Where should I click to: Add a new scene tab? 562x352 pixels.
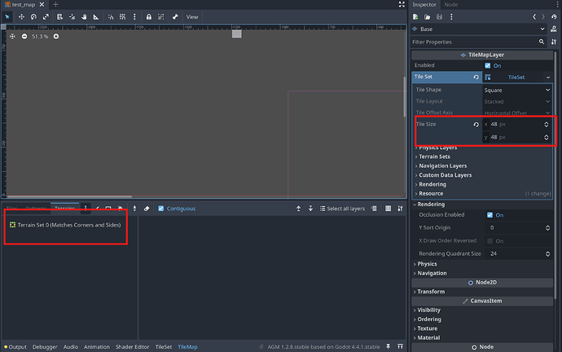[x=55, y=4]
